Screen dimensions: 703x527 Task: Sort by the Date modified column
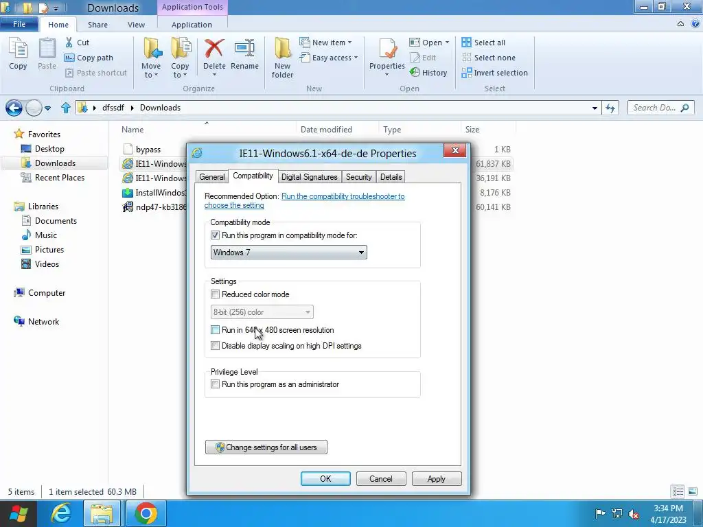326,130
